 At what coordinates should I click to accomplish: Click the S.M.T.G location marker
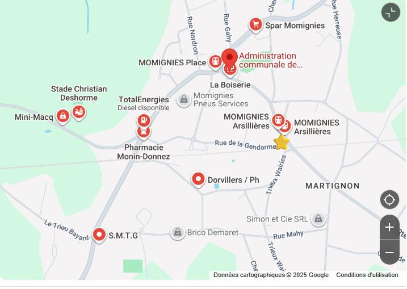coord(99,235)
